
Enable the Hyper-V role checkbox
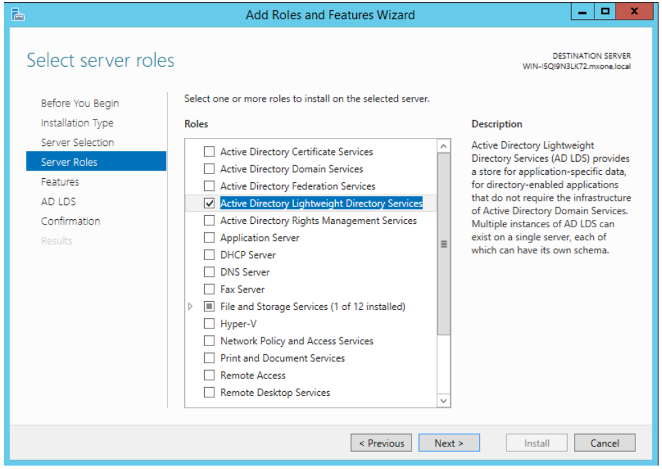tap(210, 324)
